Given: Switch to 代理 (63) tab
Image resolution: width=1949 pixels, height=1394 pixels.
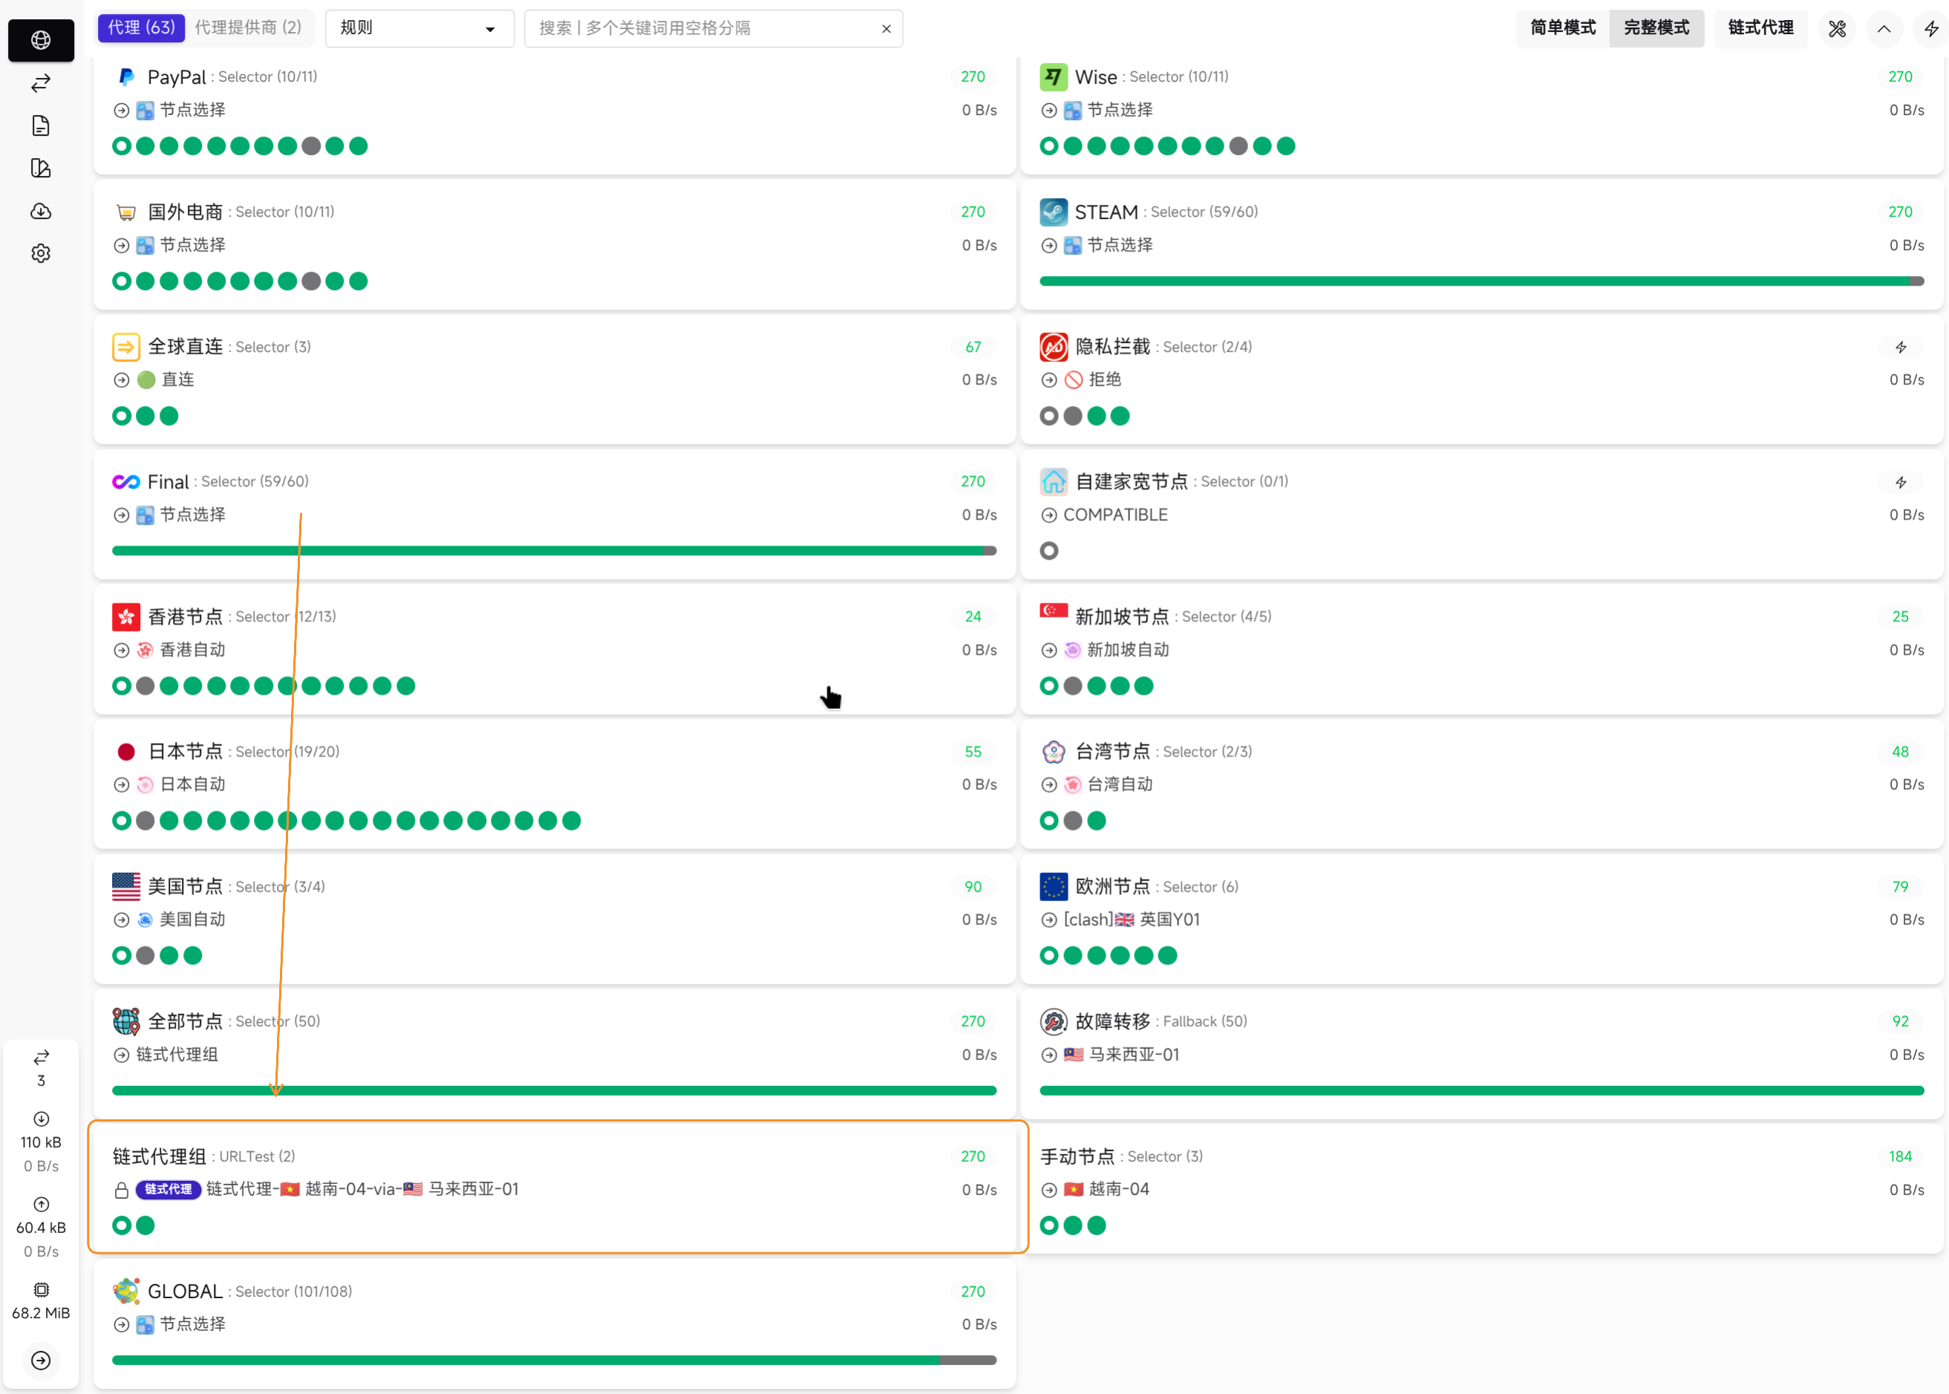Looking at the screenshot, I should click(x=141, y=27).
